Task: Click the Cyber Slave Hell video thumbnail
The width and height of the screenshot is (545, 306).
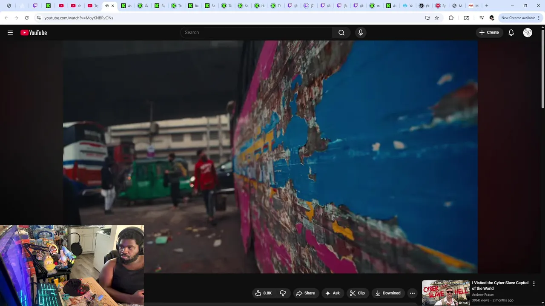Action: [445, 293]
